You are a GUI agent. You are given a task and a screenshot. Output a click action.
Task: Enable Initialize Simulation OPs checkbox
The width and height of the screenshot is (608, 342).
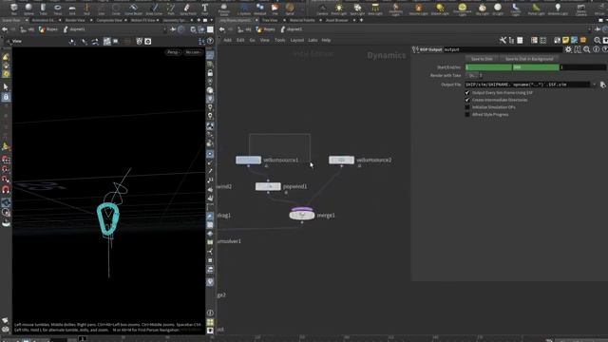tap(467, 107)
